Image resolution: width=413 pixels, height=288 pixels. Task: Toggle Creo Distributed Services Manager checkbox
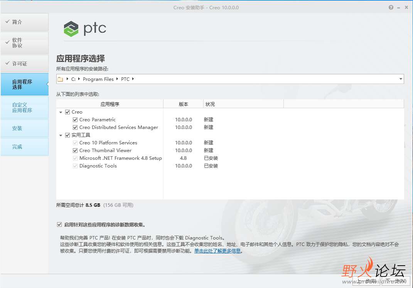point(75,127)
